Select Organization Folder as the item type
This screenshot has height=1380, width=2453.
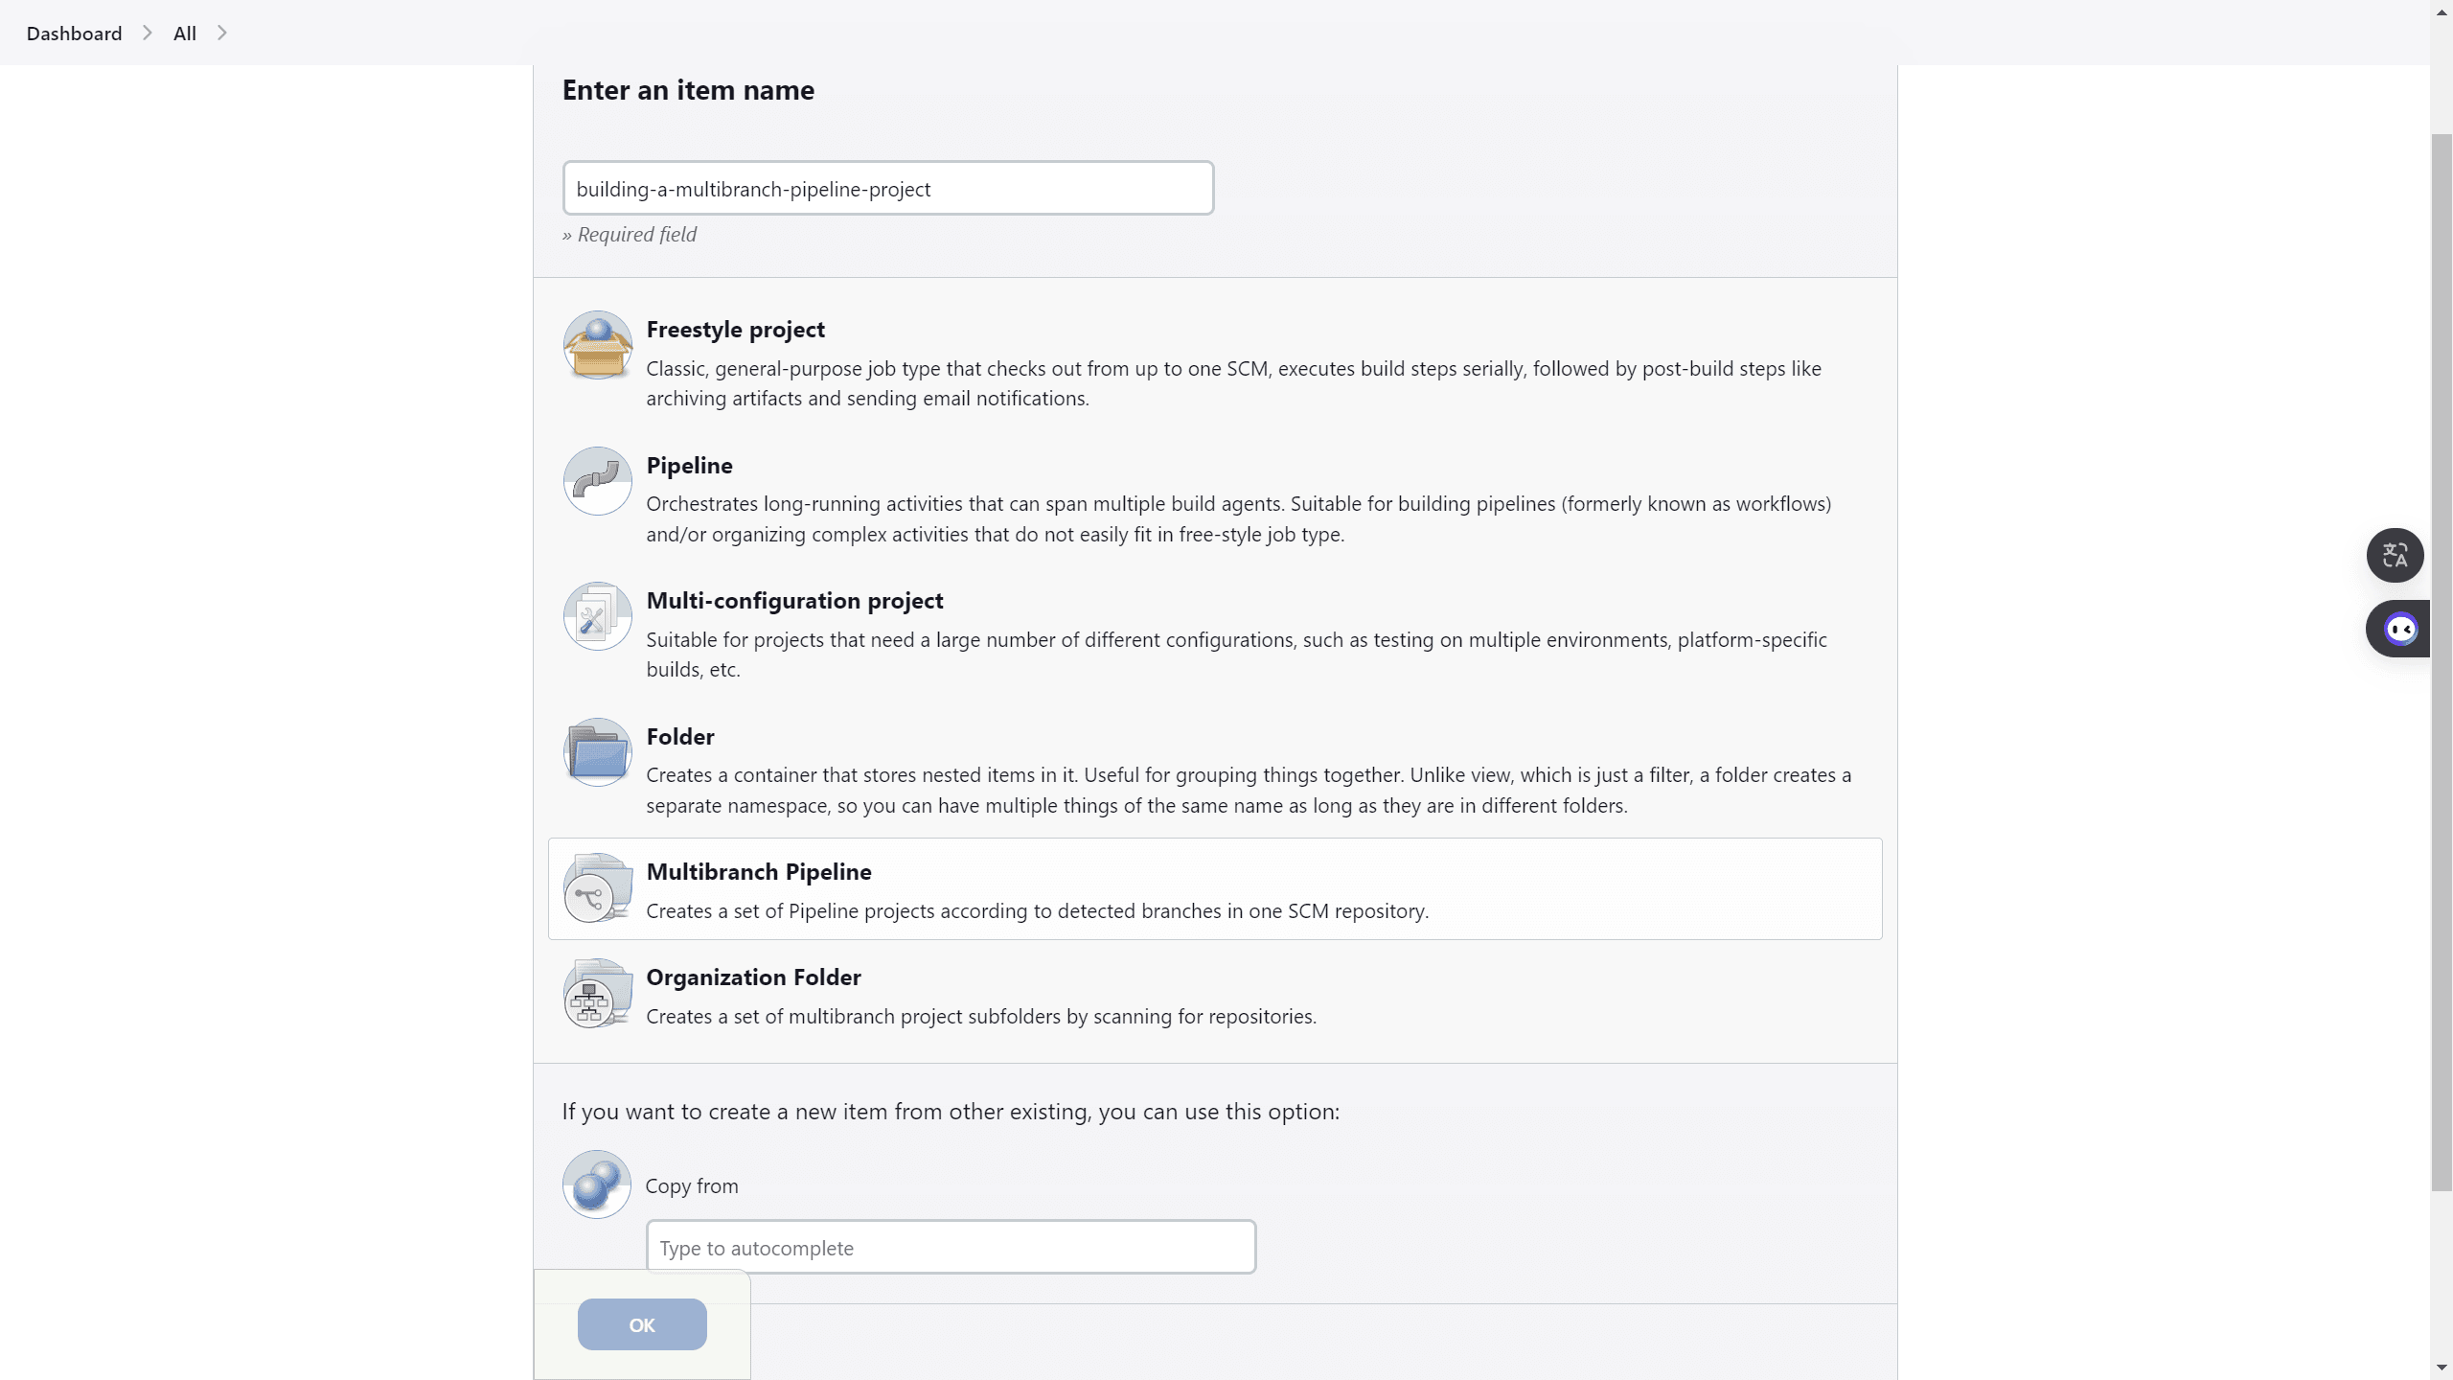[753, 976]
